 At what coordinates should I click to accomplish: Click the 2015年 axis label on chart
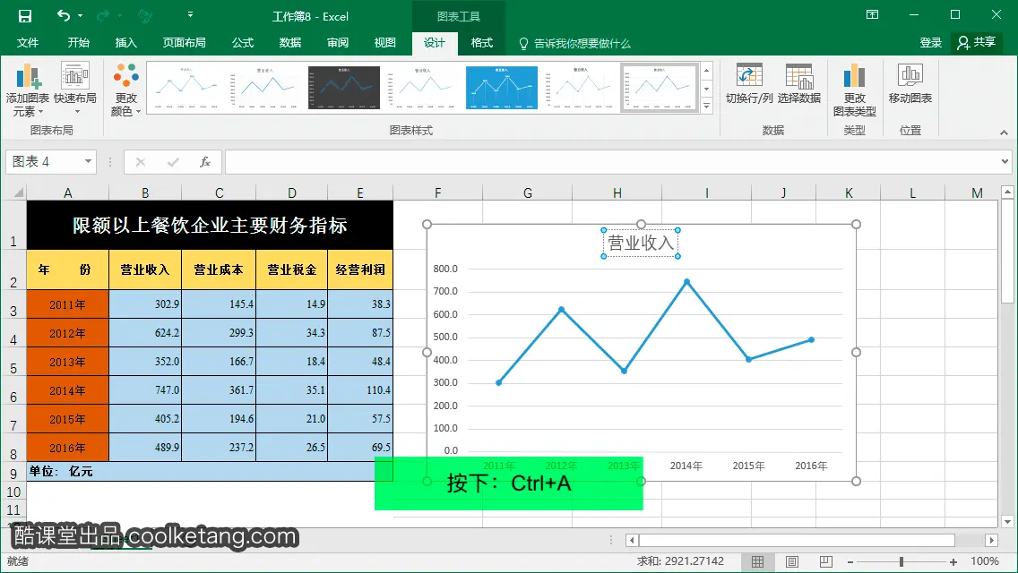748,466
